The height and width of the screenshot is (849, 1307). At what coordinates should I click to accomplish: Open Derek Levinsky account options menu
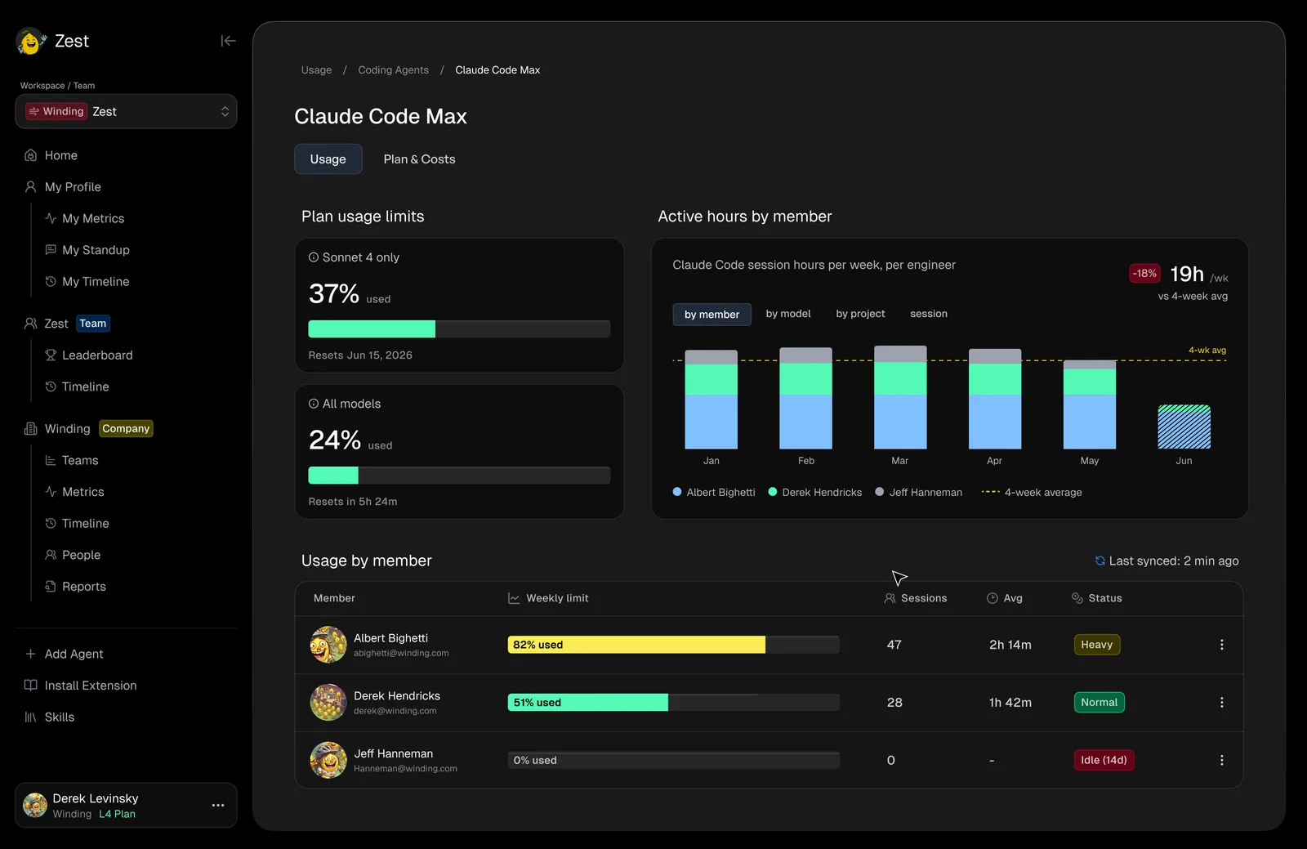(x=218, y=805)
